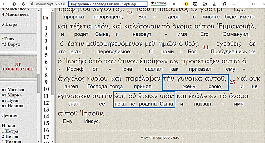Image resolution: width=265 pixels, height=143 pixels.
Task: Go to chapter 12
Action: pyautogui.click(x=46, y=103)
